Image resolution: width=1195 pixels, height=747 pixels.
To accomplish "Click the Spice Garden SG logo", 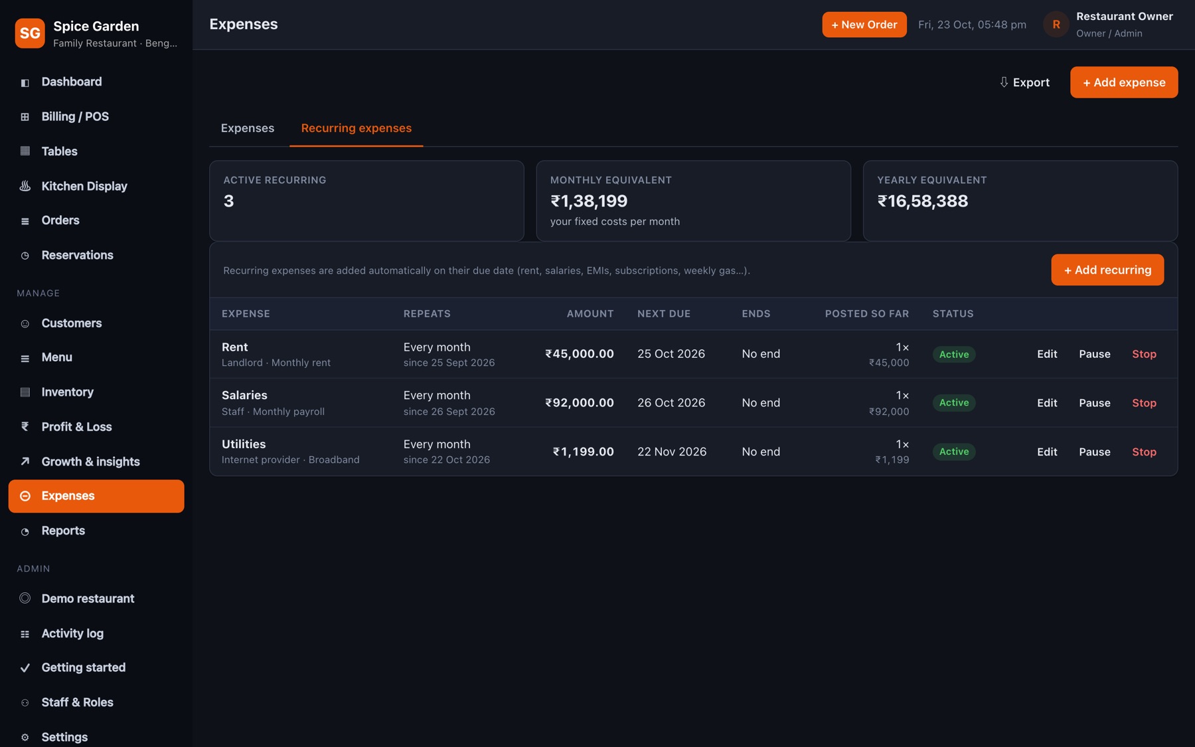I will click(x=30, y=33).
